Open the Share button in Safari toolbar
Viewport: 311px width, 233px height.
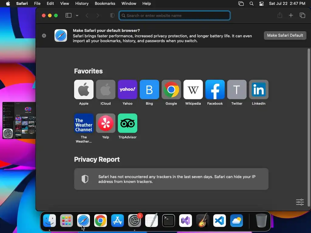tap(280, 15)
